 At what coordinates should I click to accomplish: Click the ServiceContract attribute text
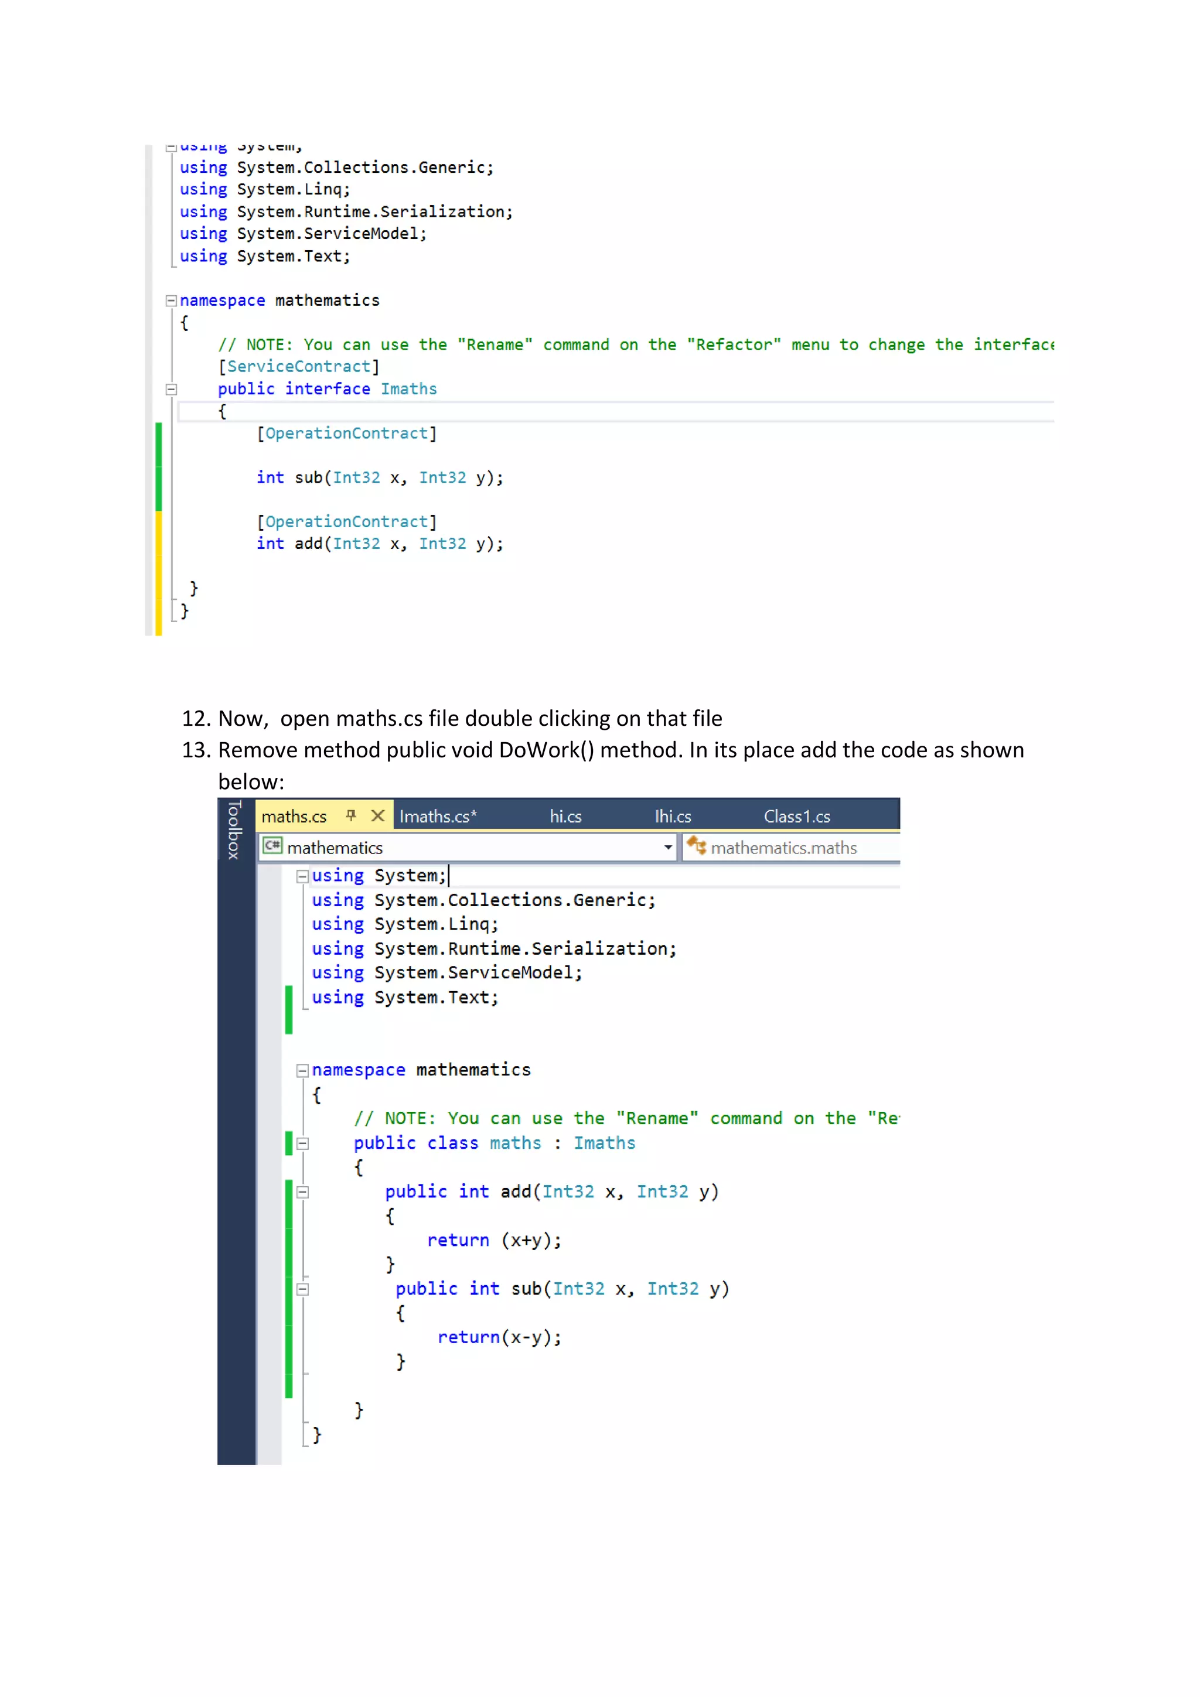(299, 367)
